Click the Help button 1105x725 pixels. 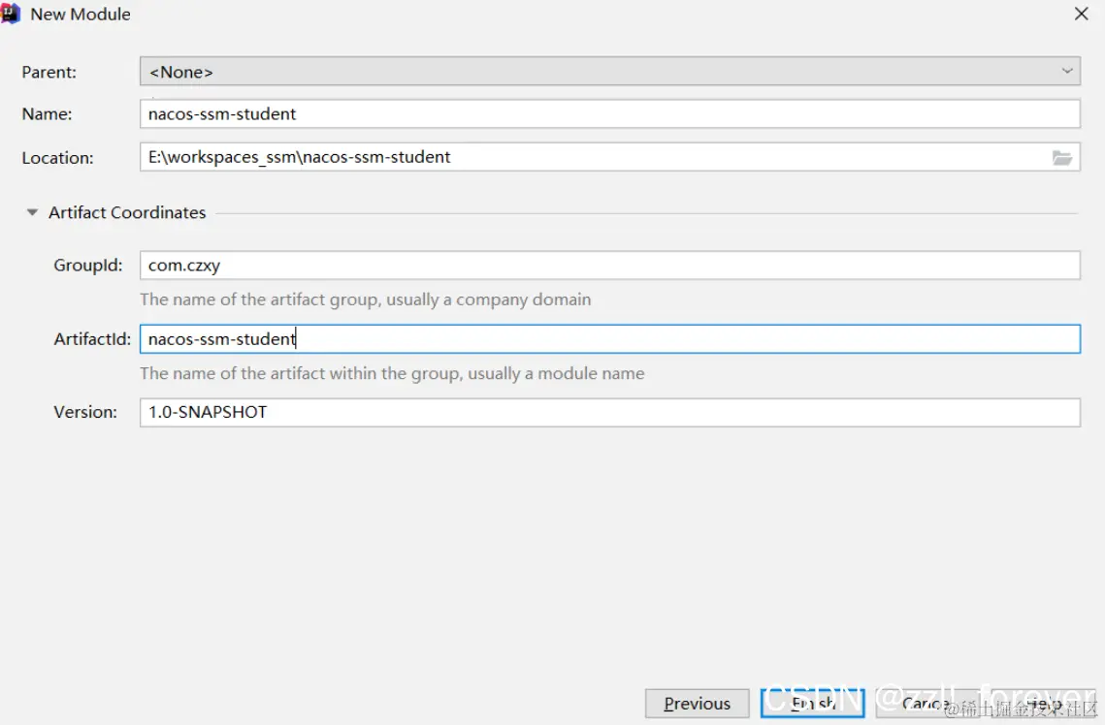(1043, 703)
